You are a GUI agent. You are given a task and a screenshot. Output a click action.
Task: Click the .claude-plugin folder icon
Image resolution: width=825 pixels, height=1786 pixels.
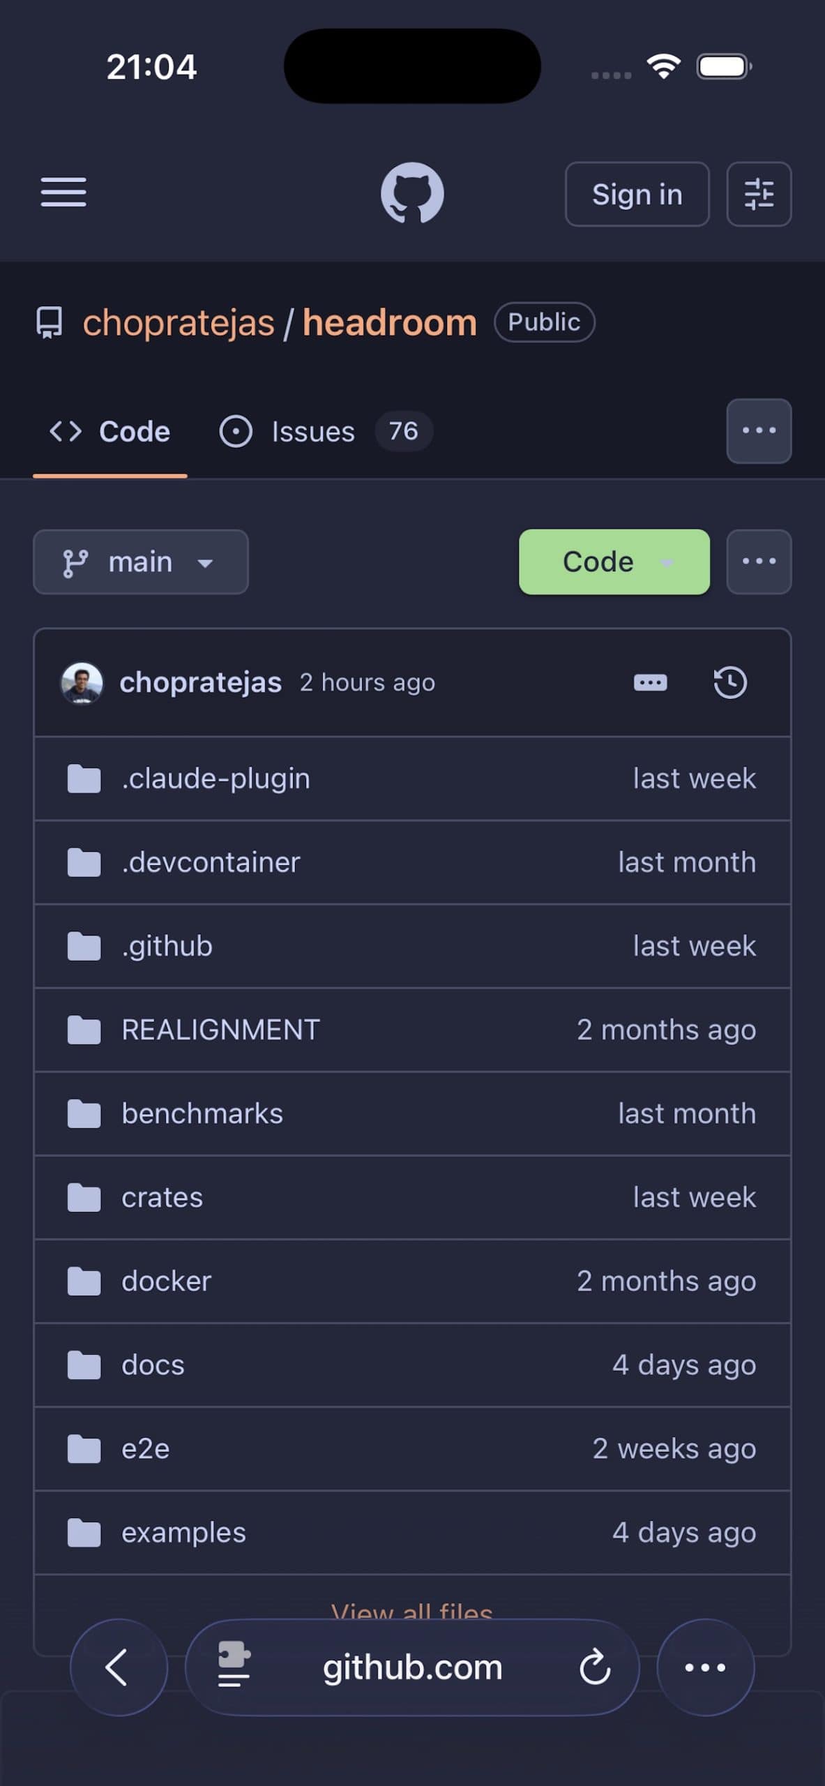[x=84, y=779]
